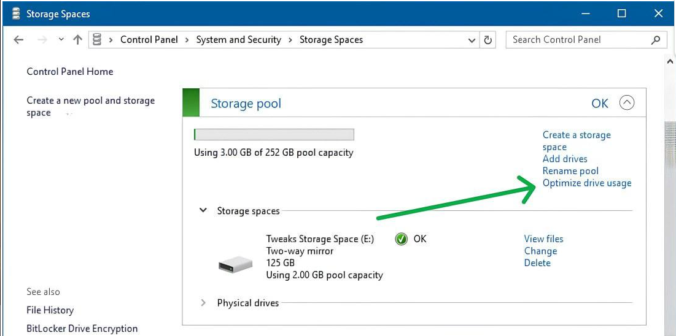
Task: Select Control Panel in the breadcrumb path
Action: (149, 40)
